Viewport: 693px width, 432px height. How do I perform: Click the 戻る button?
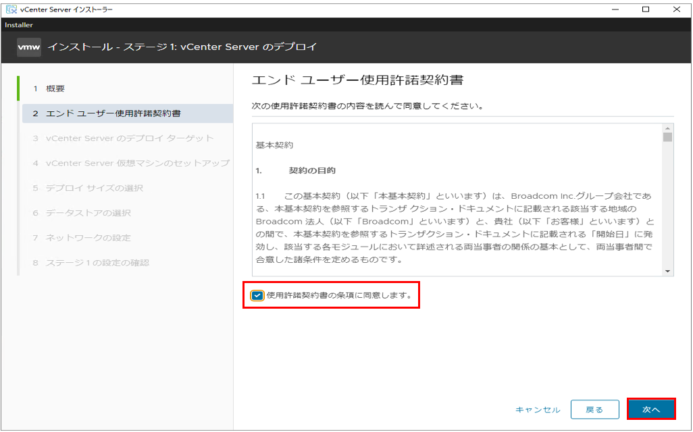(594, 410)
